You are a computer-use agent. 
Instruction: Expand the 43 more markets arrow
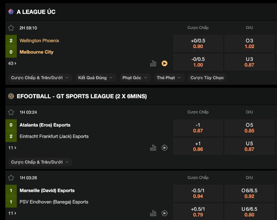click(12, 63)
